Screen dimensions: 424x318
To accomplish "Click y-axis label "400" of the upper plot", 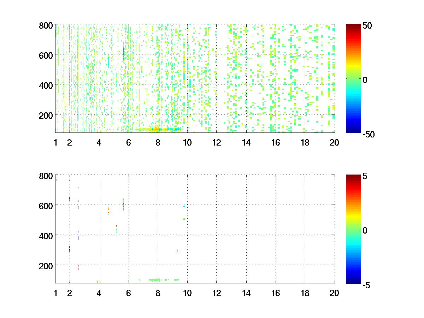I will pyautogui.click(x=46, y=85).
